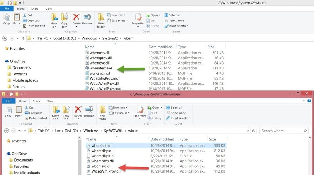Image resolution: width=314 pixels, height=175 pixels.
Task: Click Local Disk (C:) breadcrumb in System32 window
Action: pyautogui.click(x=65, y=38)
